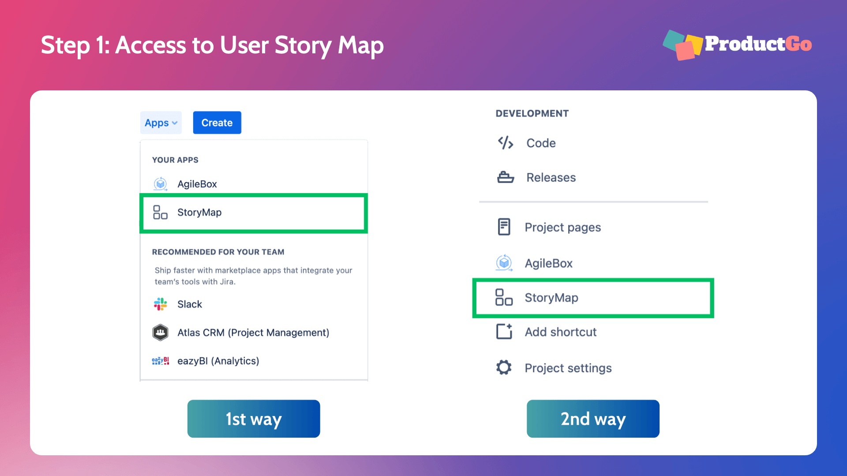Click the Atlas CRM hexagon icon
The height and width of the screenshot is (476, 847).
pyautogui.click(x=160, y=332)
